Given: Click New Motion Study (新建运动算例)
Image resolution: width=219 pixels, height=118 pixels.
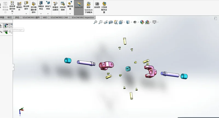Looking at the screenshot, I should (x=55, y=6).
